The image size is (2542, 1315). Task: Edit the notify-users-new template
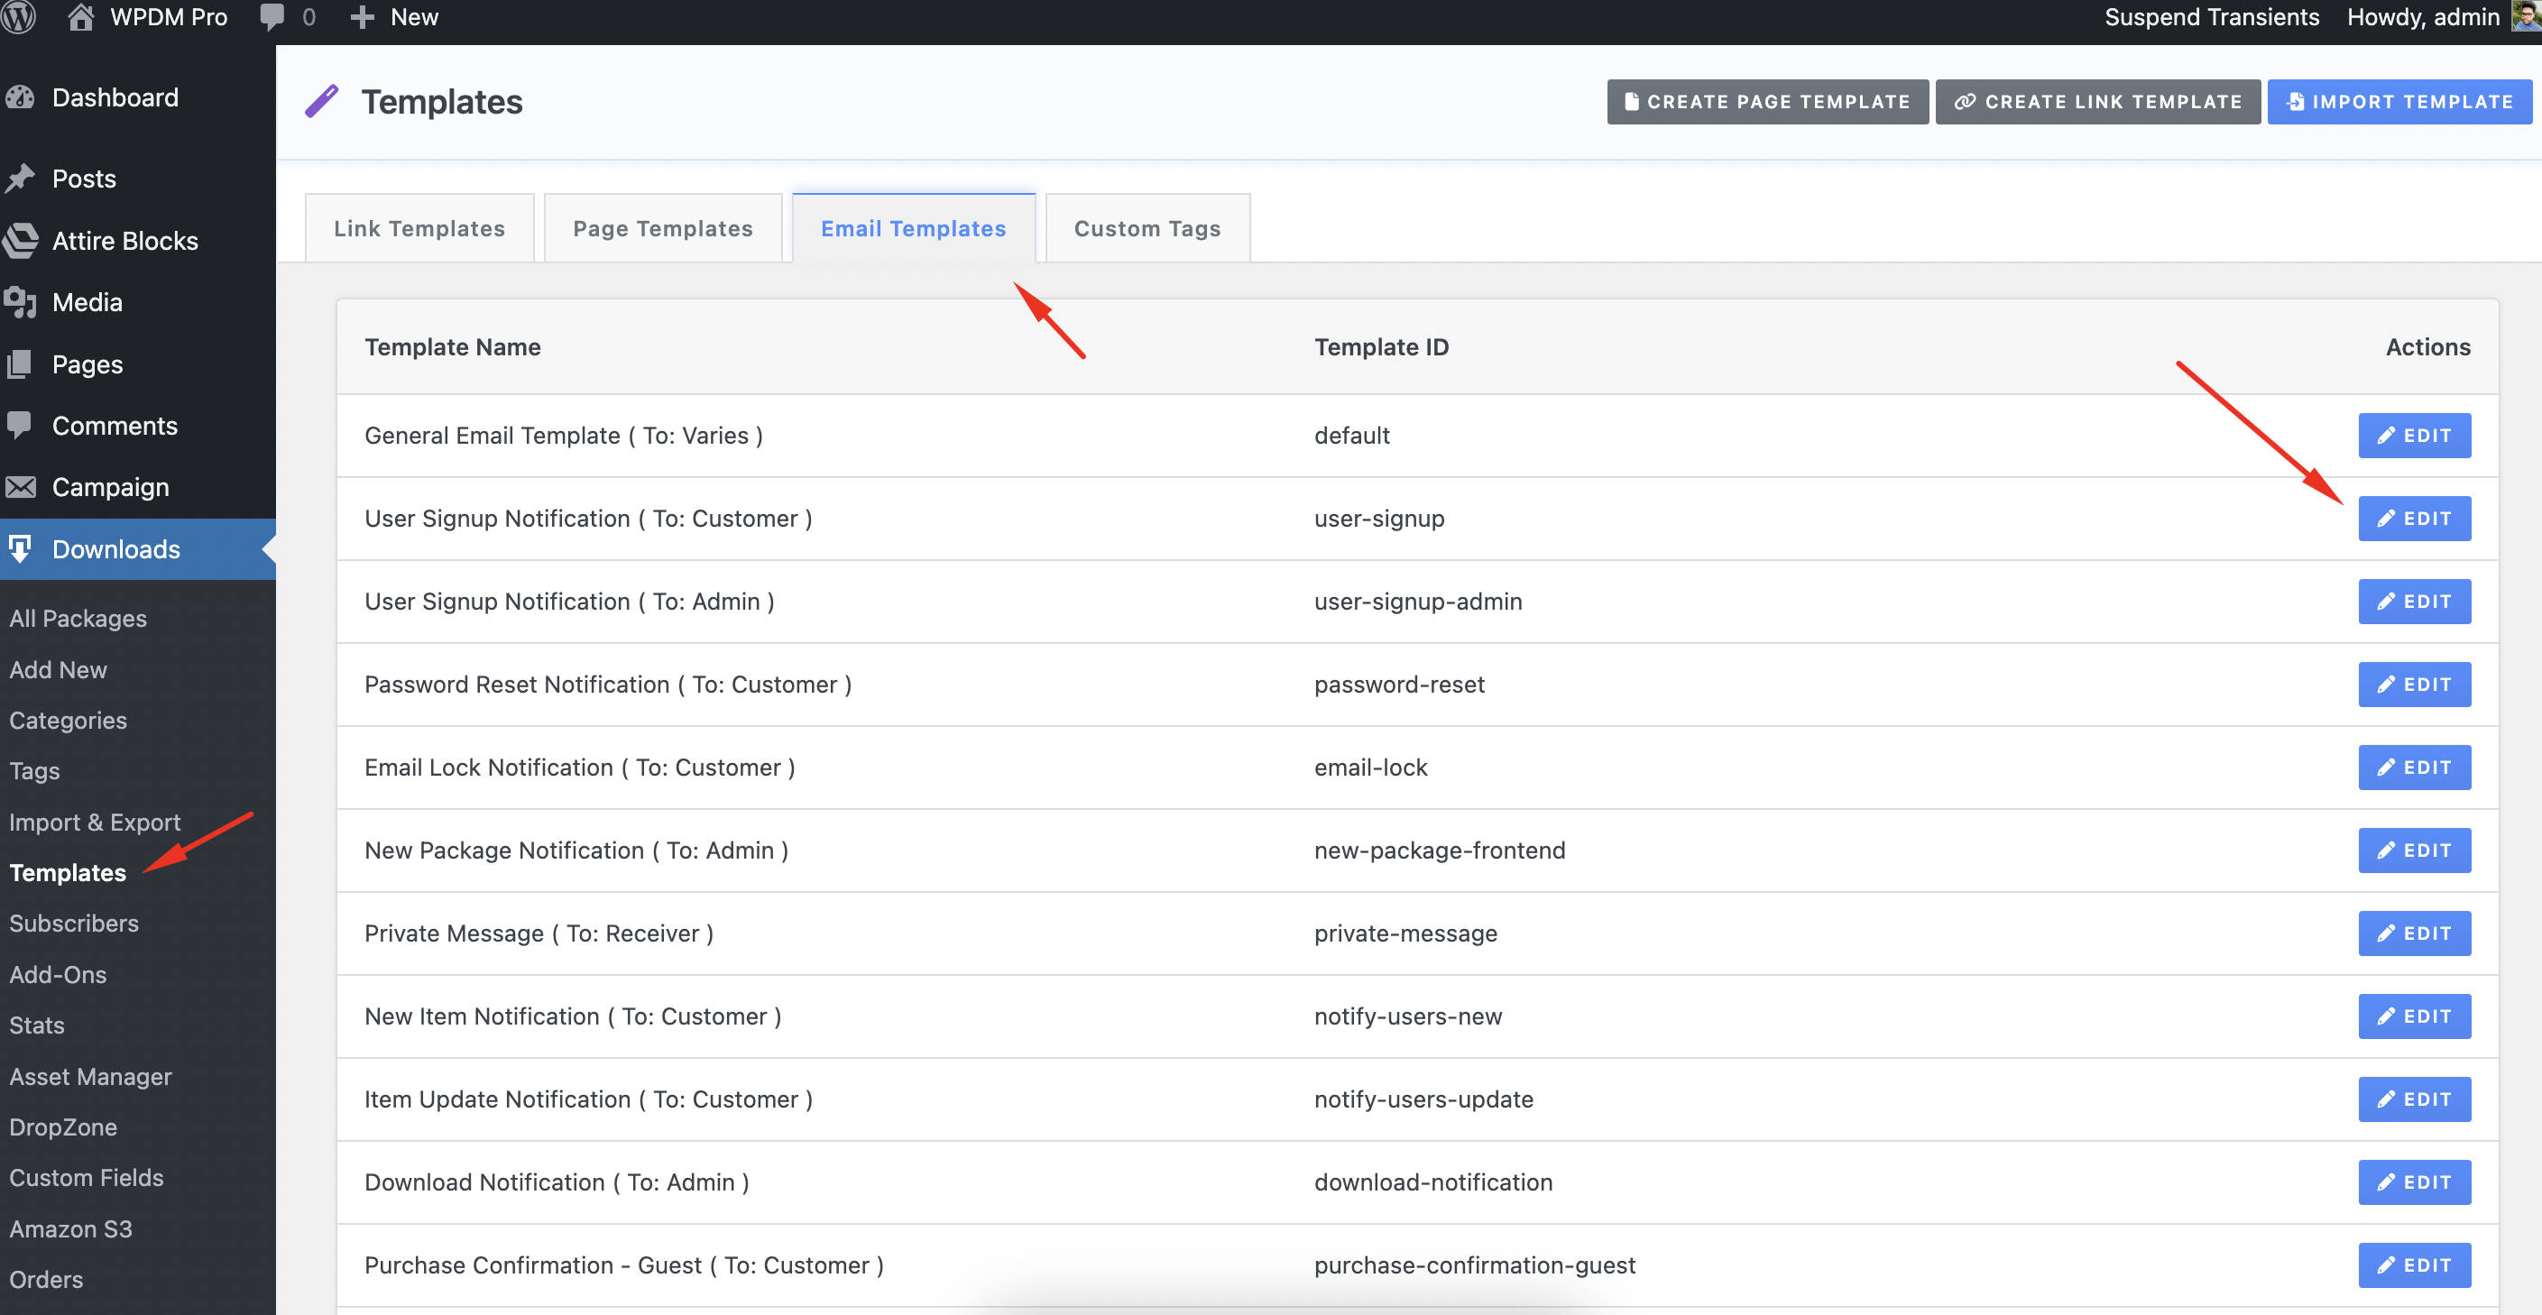(x=2414, y=1015)
